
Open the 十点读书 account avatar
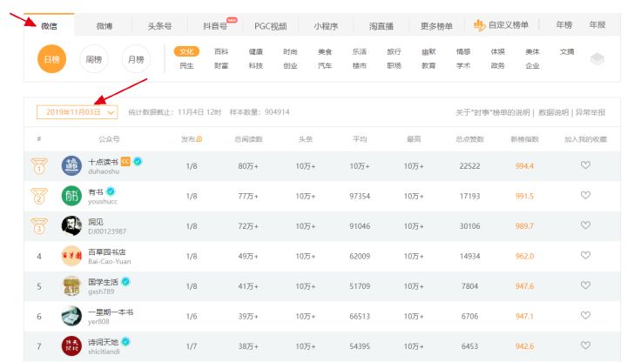(71, 166)
